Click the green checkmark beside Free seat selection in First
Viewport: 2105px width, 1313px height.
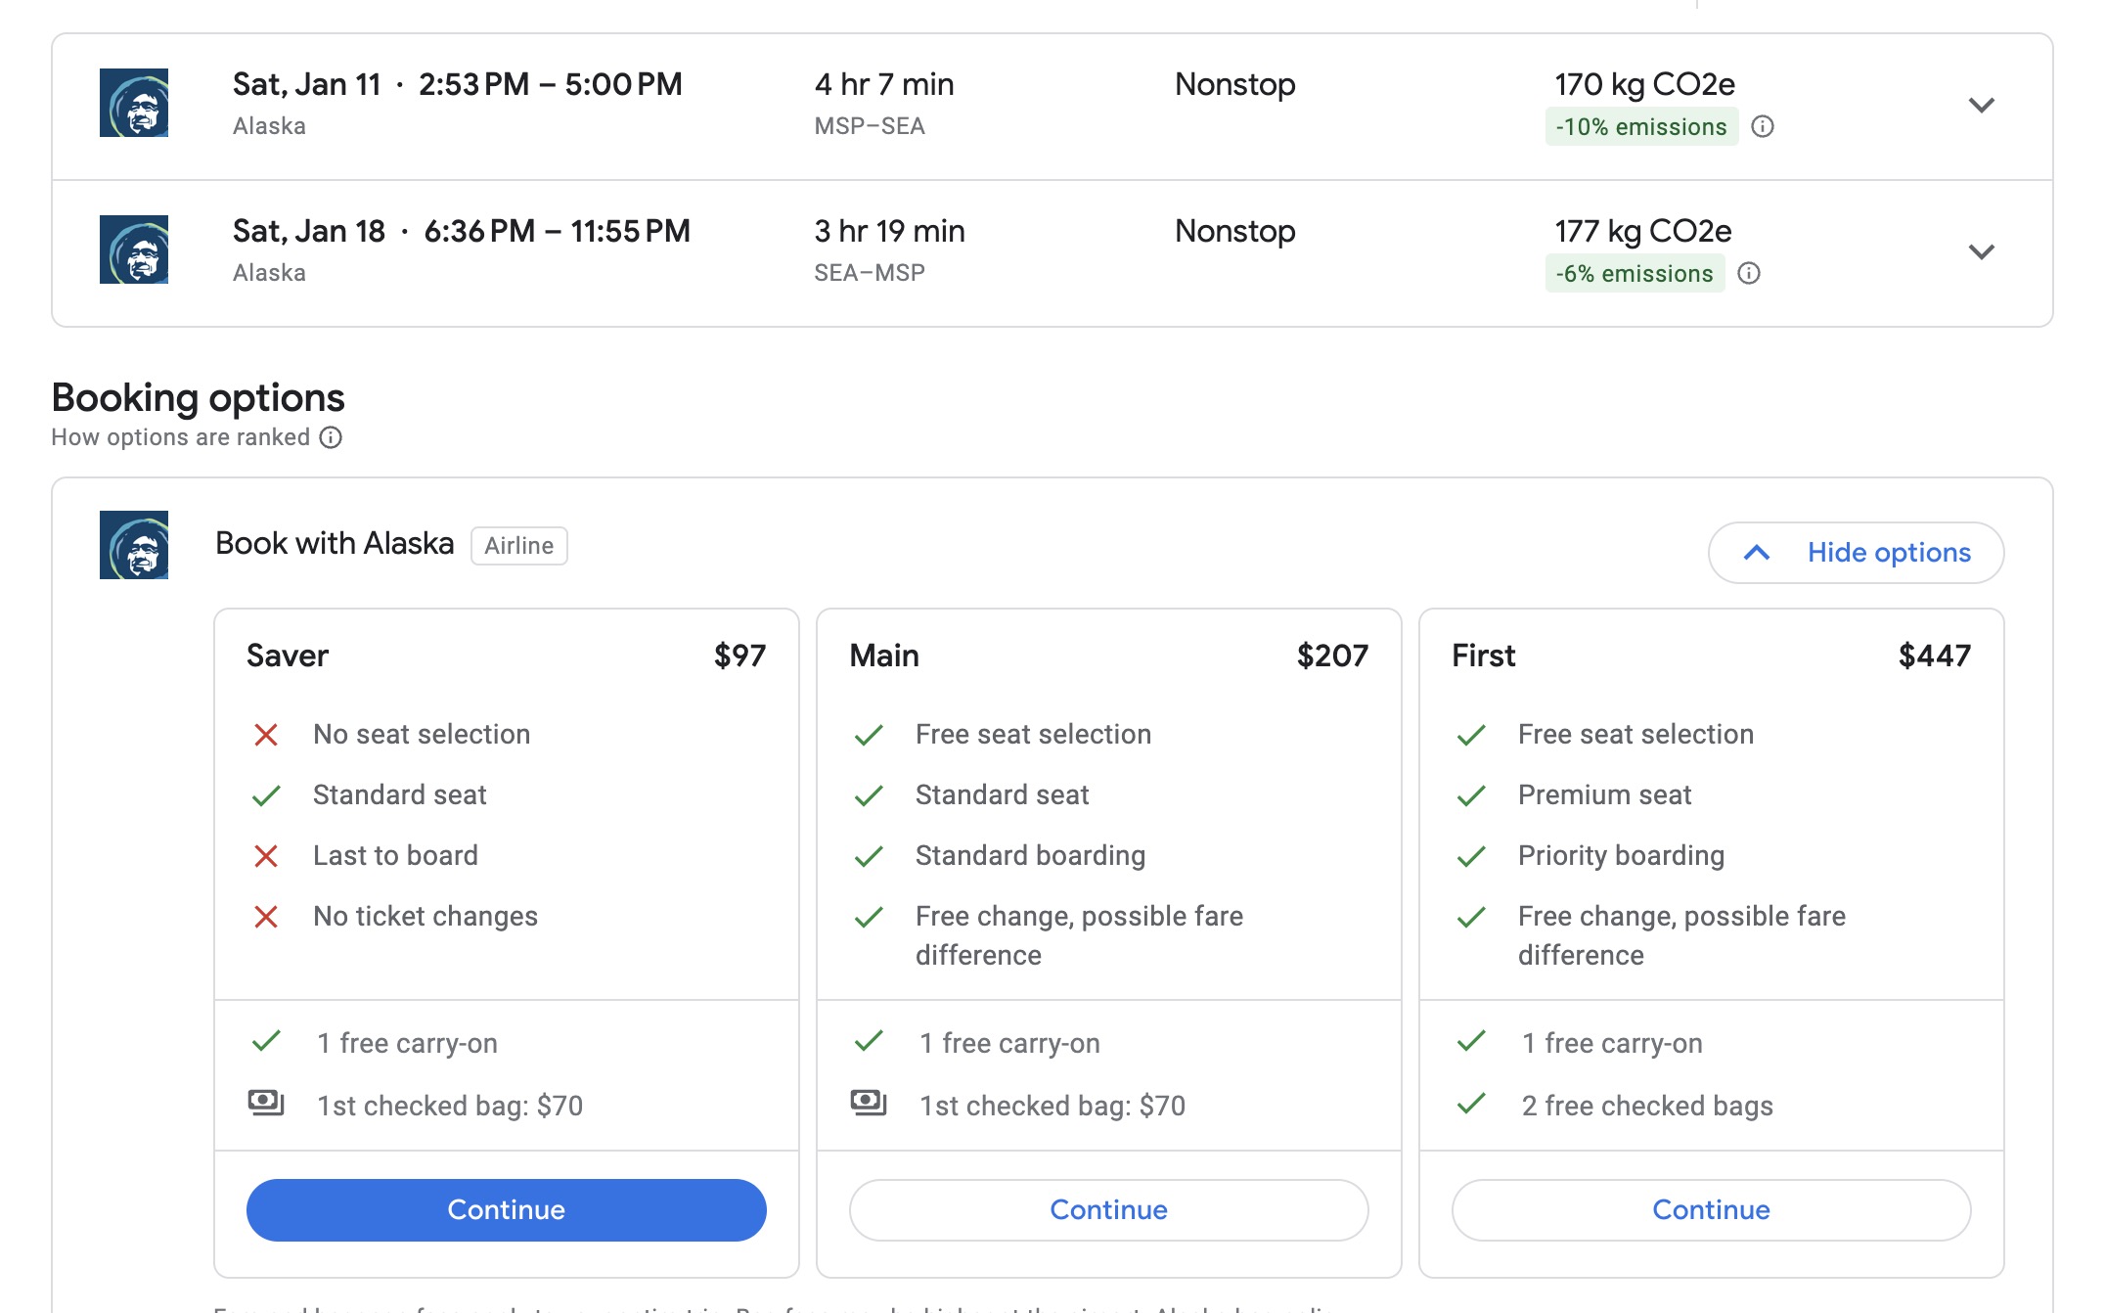coord(1471,734)
